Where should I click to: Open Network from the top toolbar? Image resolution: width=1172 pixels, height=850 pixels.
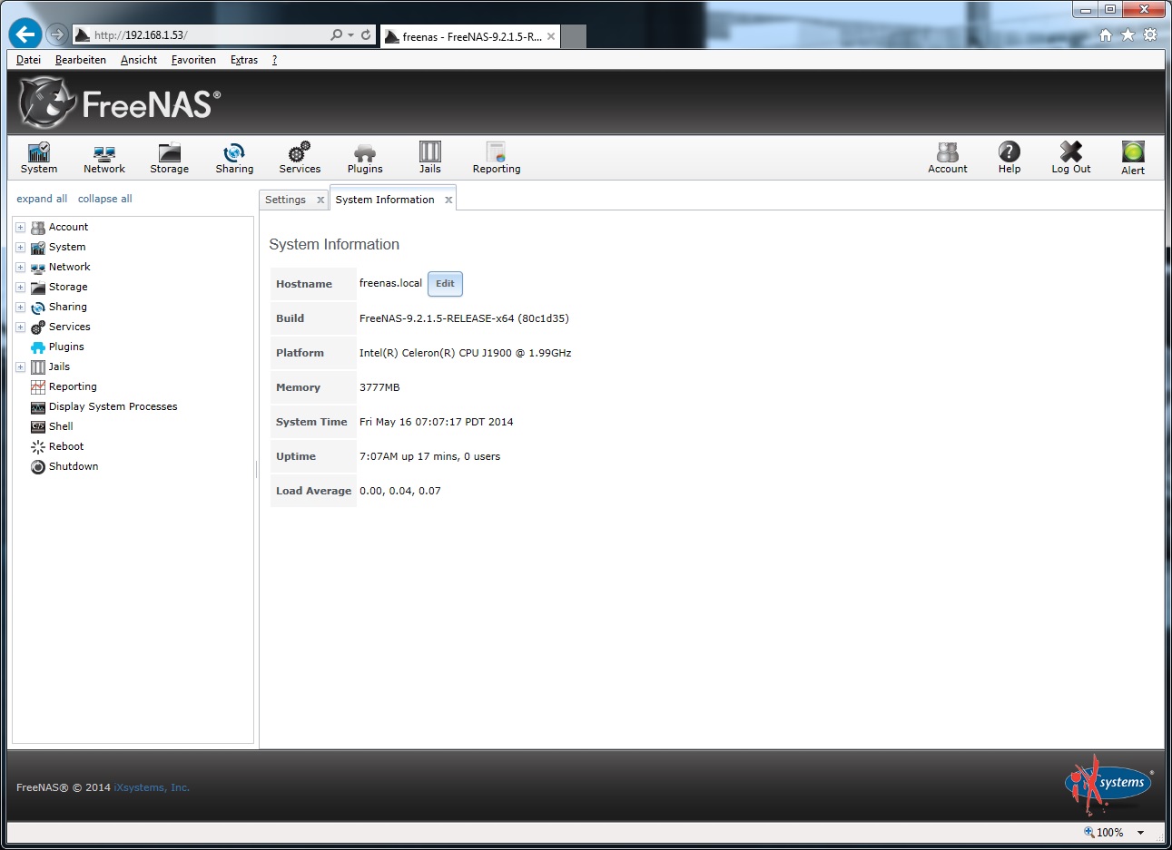(104, 158)
